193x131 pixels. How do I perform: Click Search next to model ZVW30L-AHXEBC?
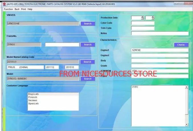point(88,78)
